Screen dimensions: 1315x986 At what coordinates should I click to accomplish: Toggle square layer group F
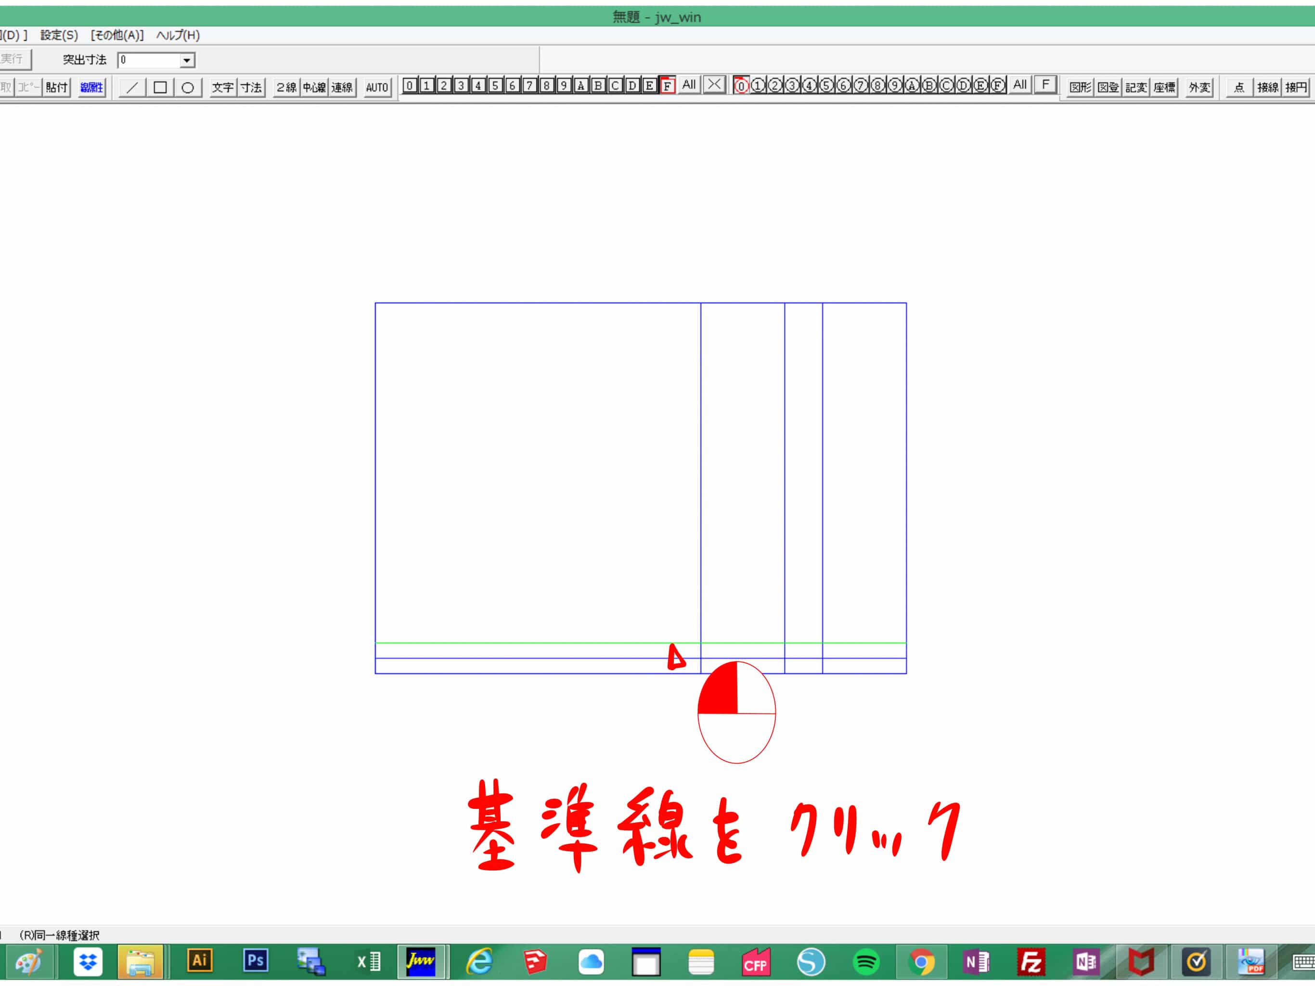pos(667,86)
